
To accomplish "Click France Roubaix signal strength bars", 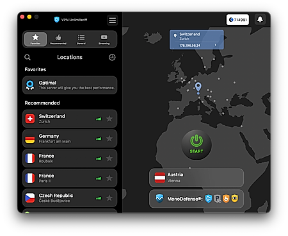I will click(x=99, y=158).
